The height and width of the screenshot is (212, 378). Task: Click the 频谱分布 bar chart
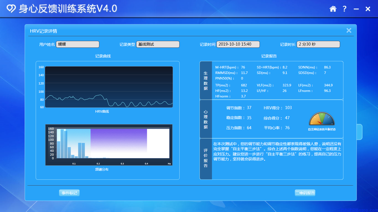[x=109, y=145]
